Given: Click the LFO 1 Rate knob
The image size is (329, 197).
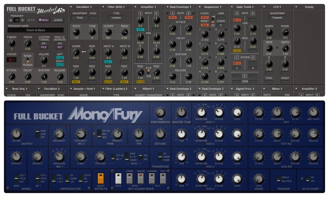Looking at the screenshot, I should 269,48.
